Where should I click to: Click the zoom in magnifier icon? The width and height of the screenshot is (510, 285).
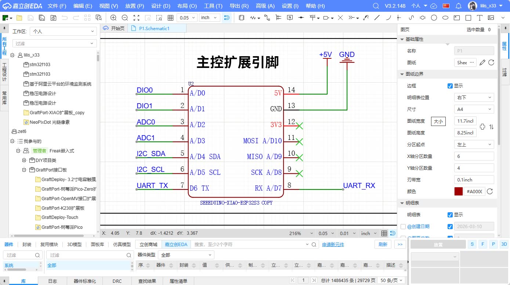(113, 18)
